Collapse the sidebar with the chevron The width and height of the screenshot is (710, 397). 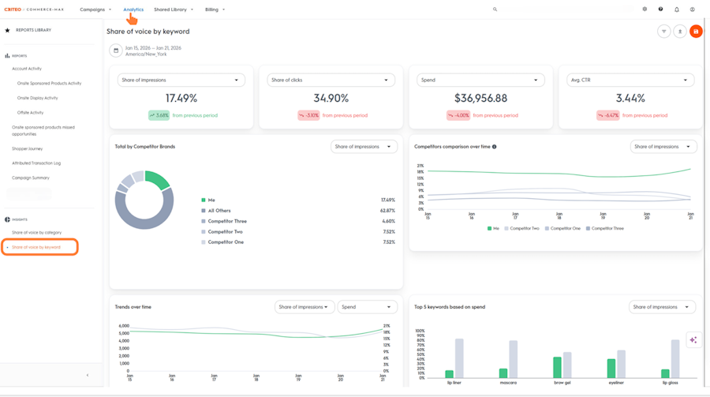point(88,375)
